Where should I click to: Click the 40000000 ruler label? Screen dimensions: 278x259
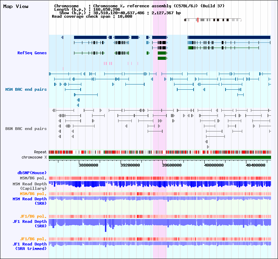[214, 165]
